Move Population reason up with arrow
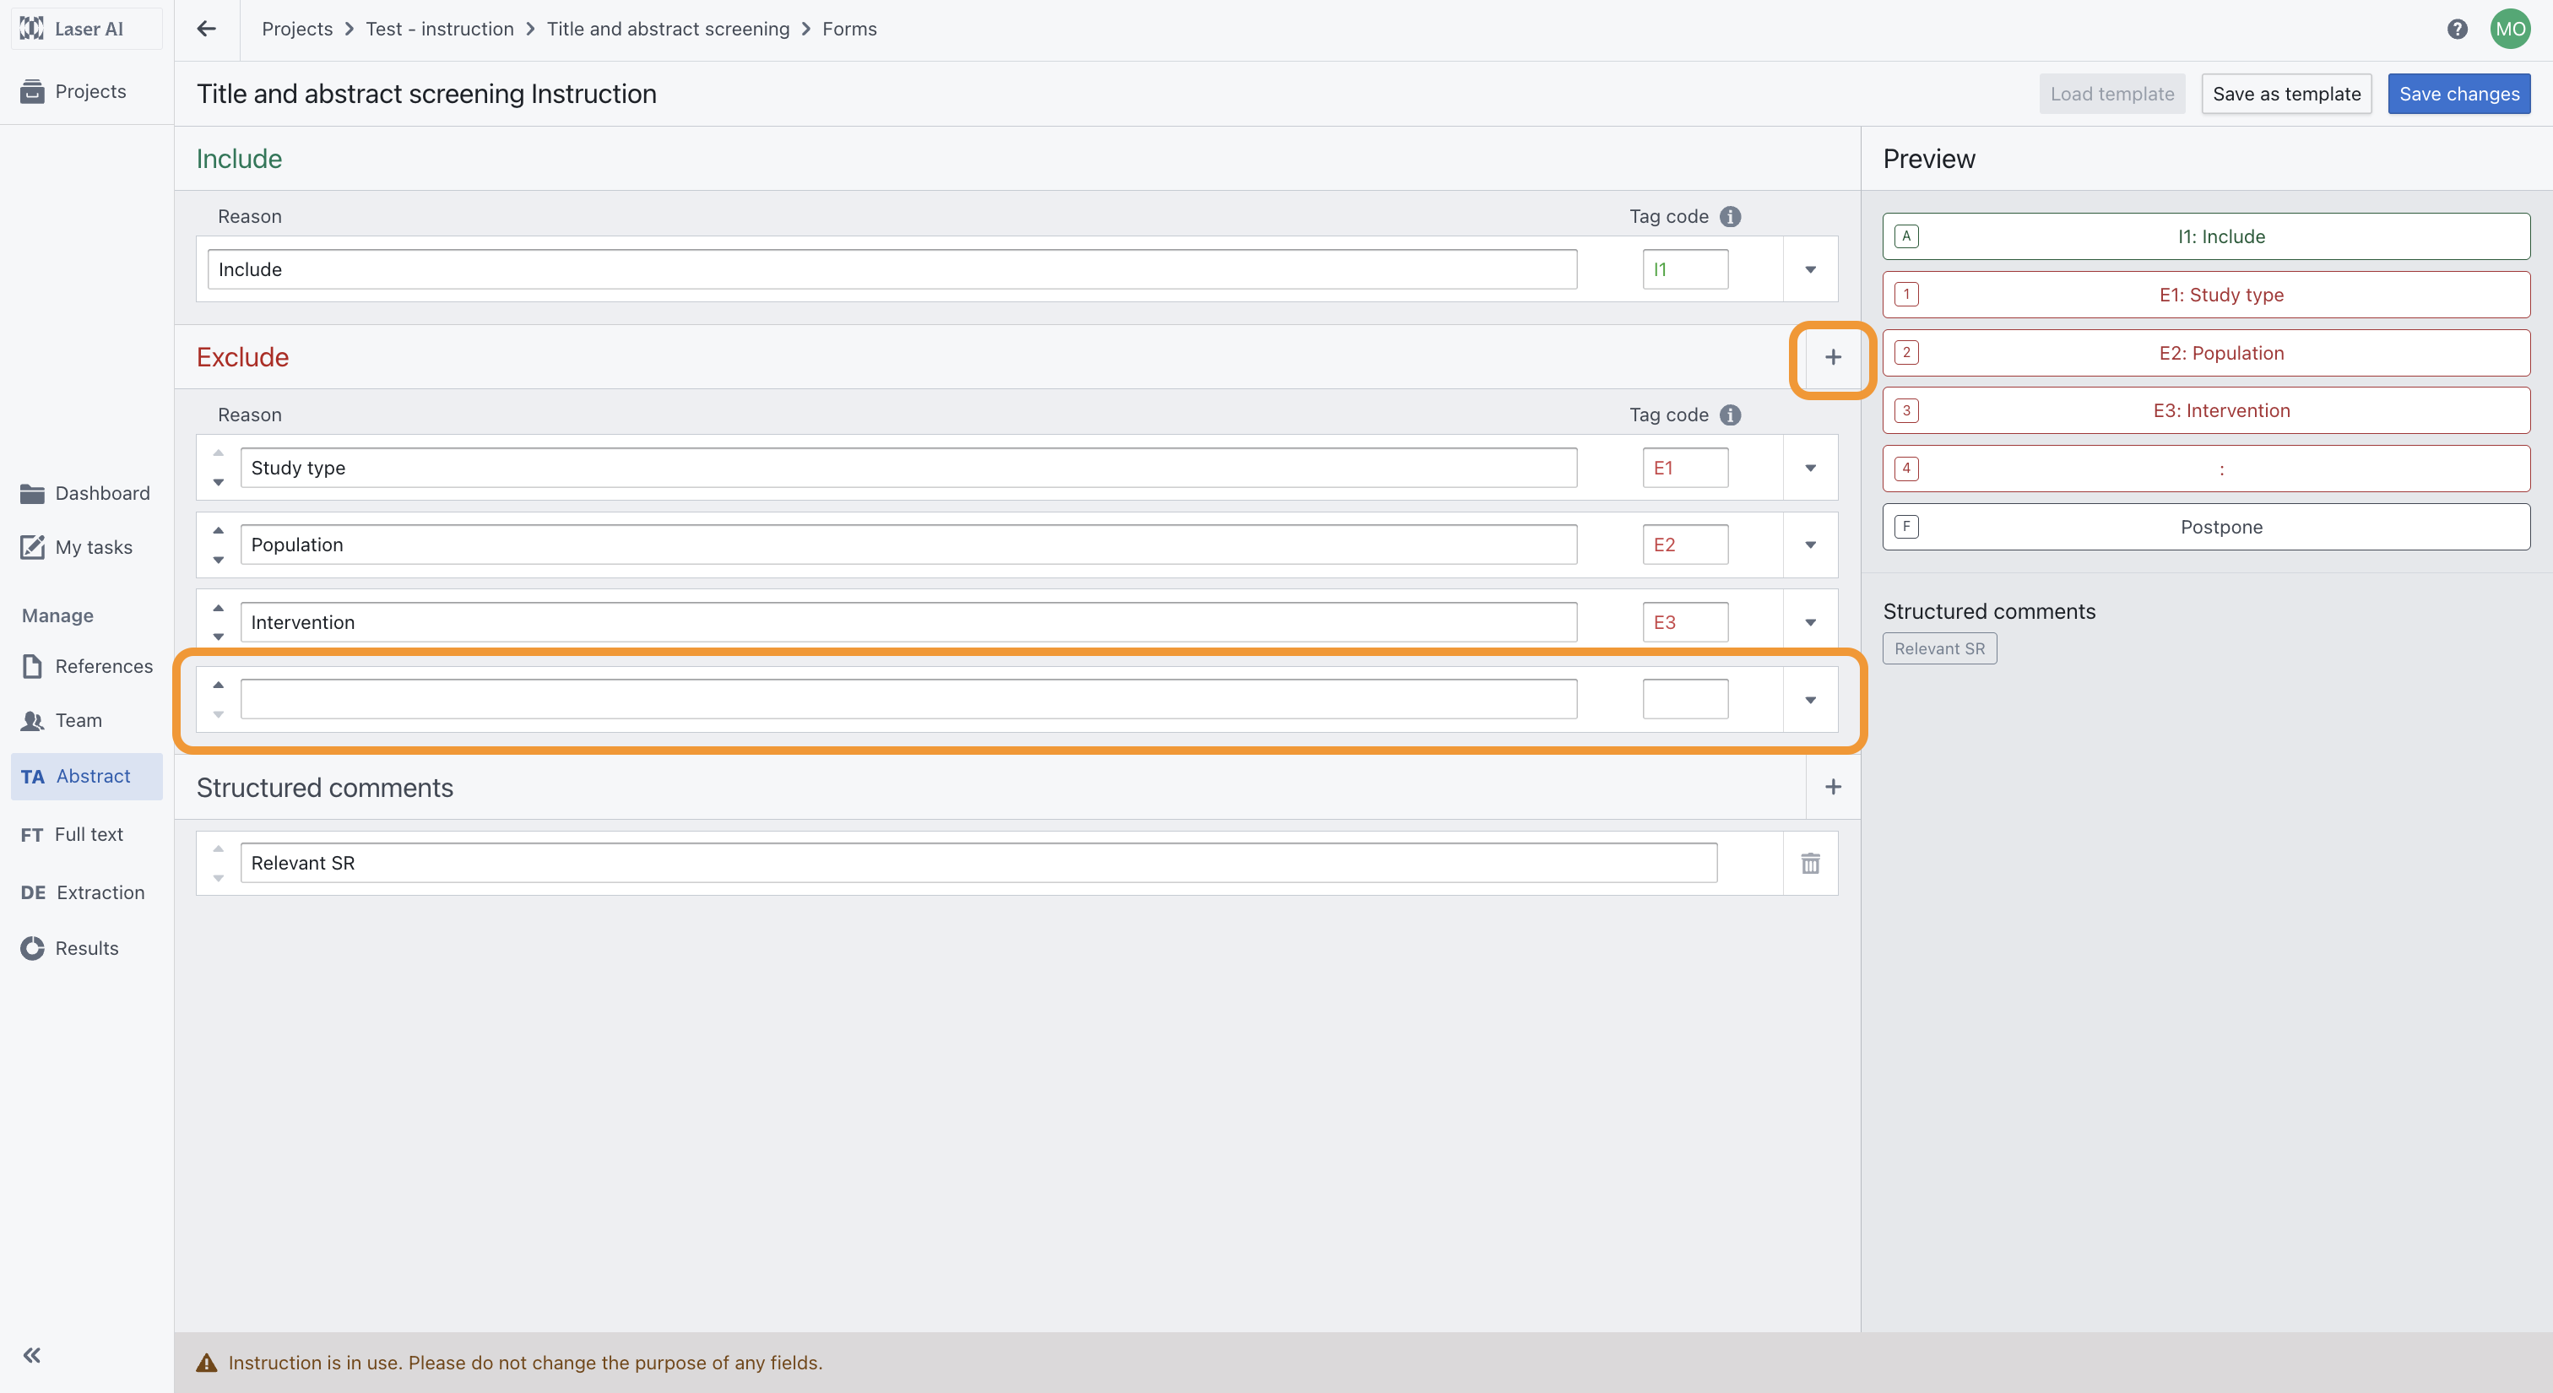The height and width of the screenshot is (1393, 2553). pos(218,530)
